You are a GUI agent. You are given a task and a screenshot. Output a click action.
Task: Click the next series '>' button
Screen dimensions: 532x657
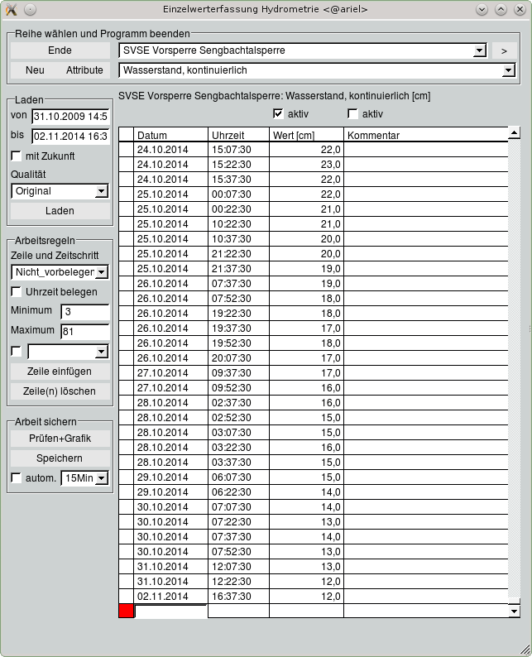(505, 50)
